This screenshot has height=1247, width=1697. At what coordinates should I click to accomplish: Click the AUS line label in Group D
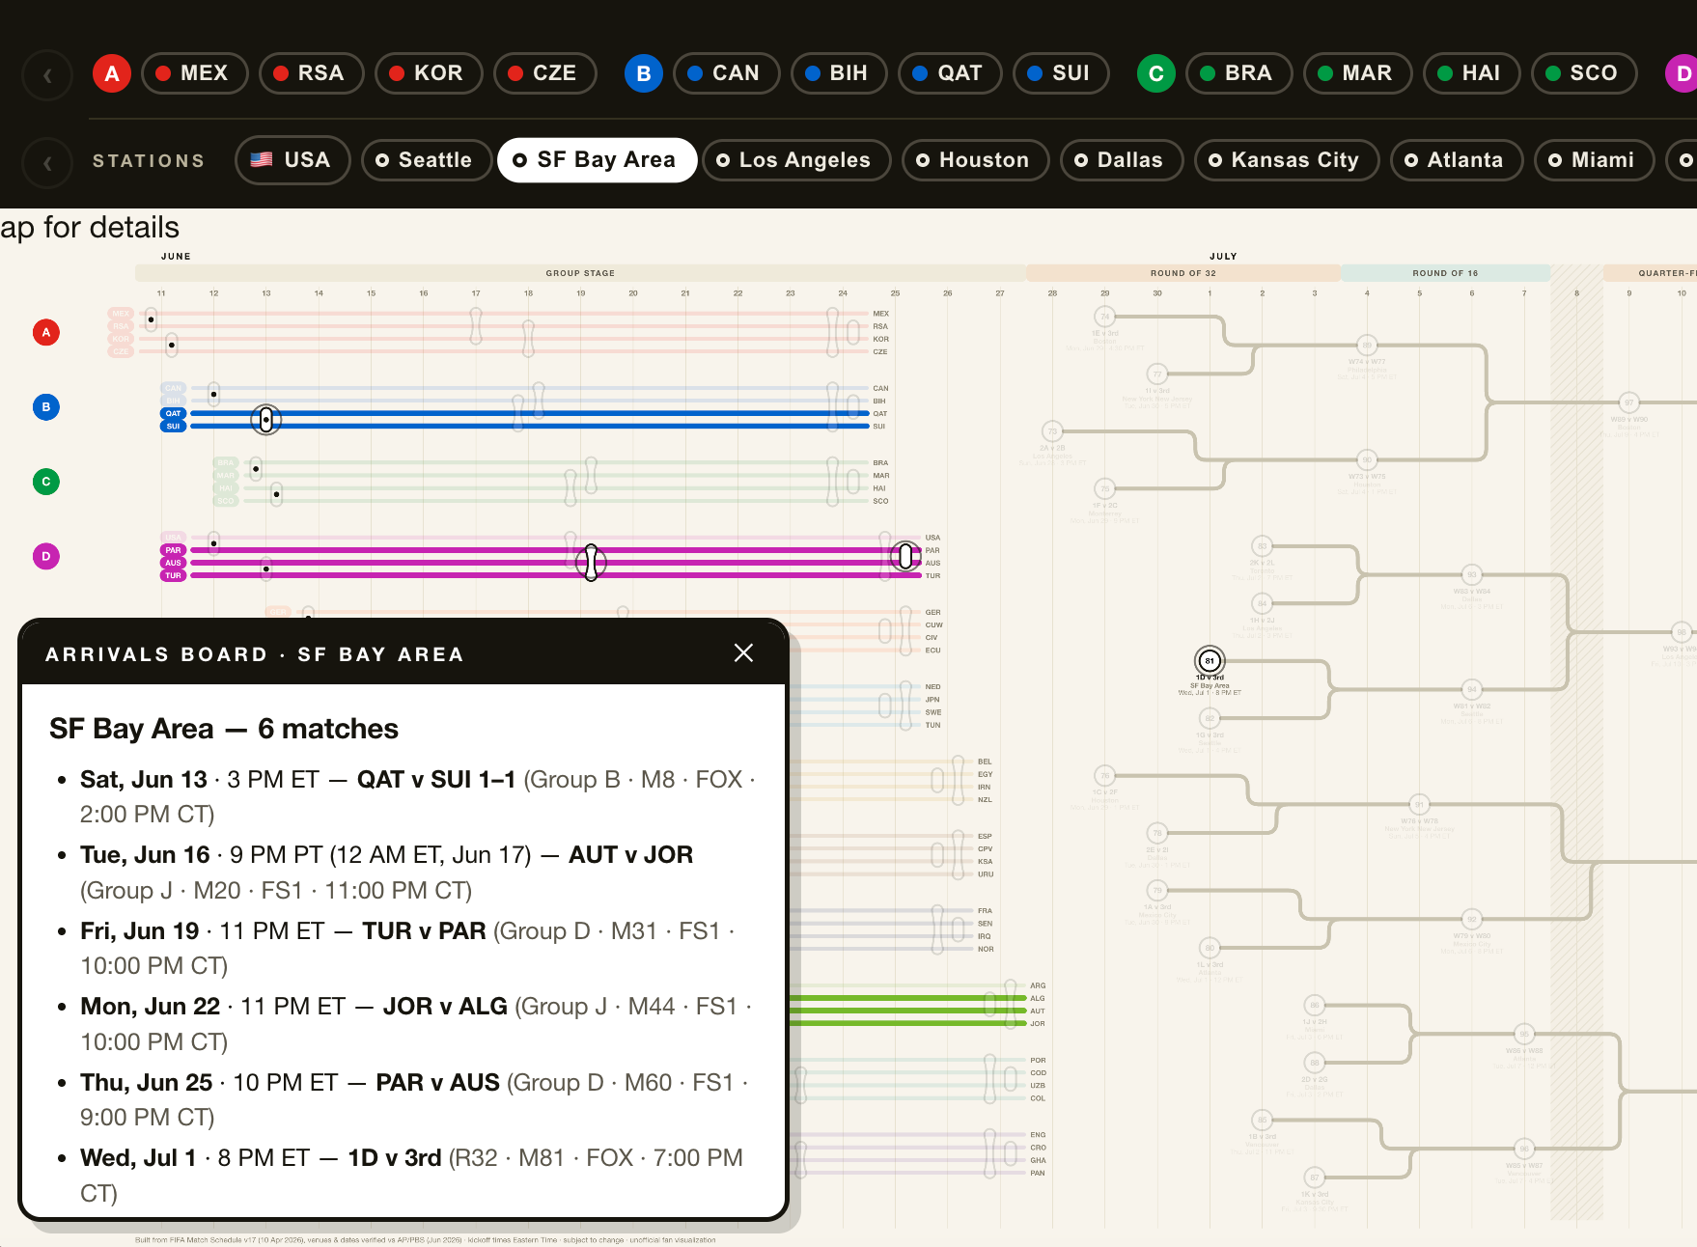point(174,563)
